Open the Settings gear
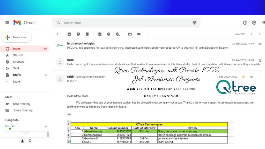This screenshot has width=265, height=149. pyautogui.click(x=254, y=23)
